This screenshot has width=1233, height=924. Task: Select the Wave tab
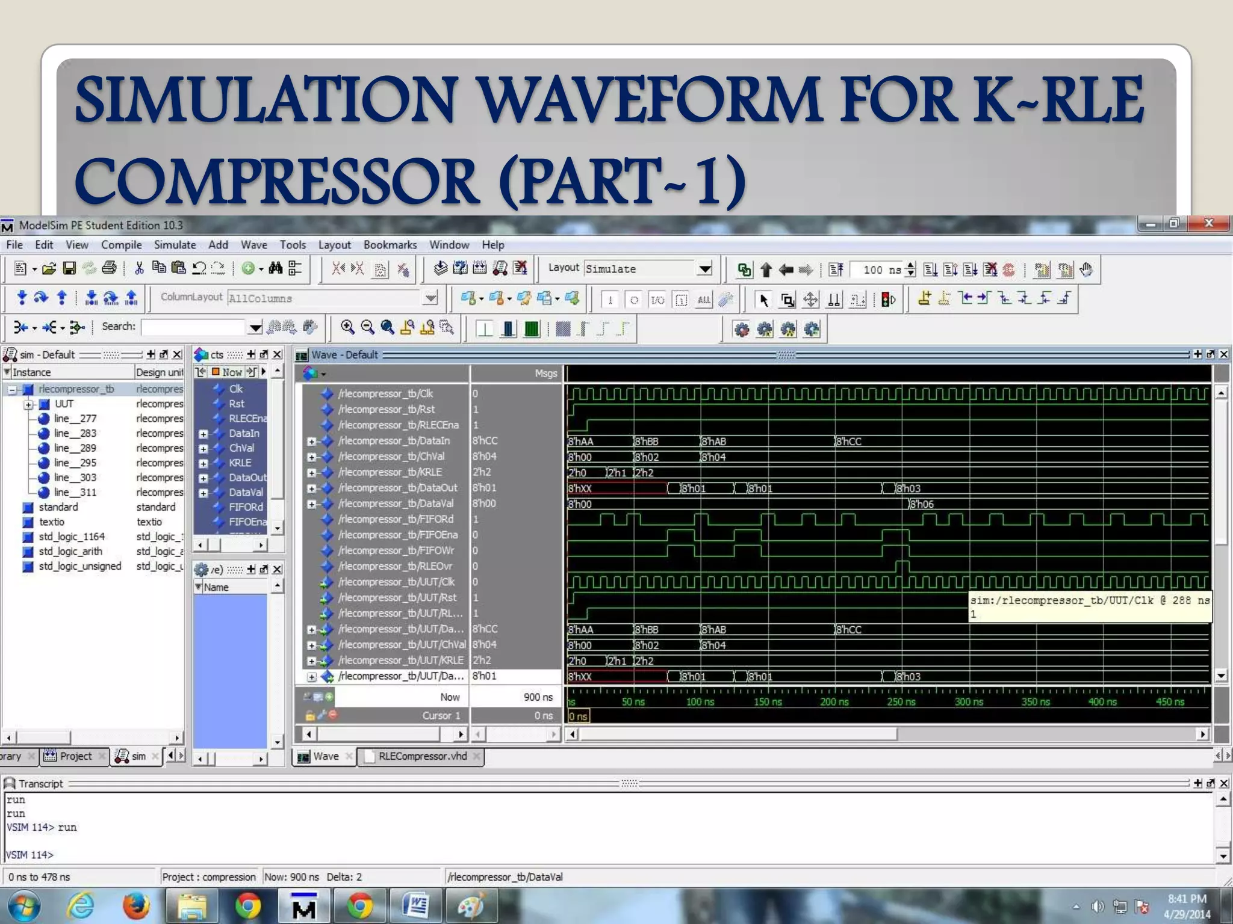pos(326,756)
